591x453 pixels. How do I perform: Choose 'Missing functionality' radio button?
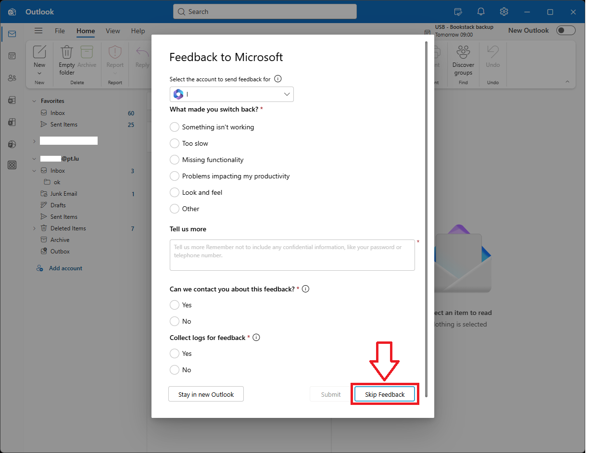tap(175, 160)
